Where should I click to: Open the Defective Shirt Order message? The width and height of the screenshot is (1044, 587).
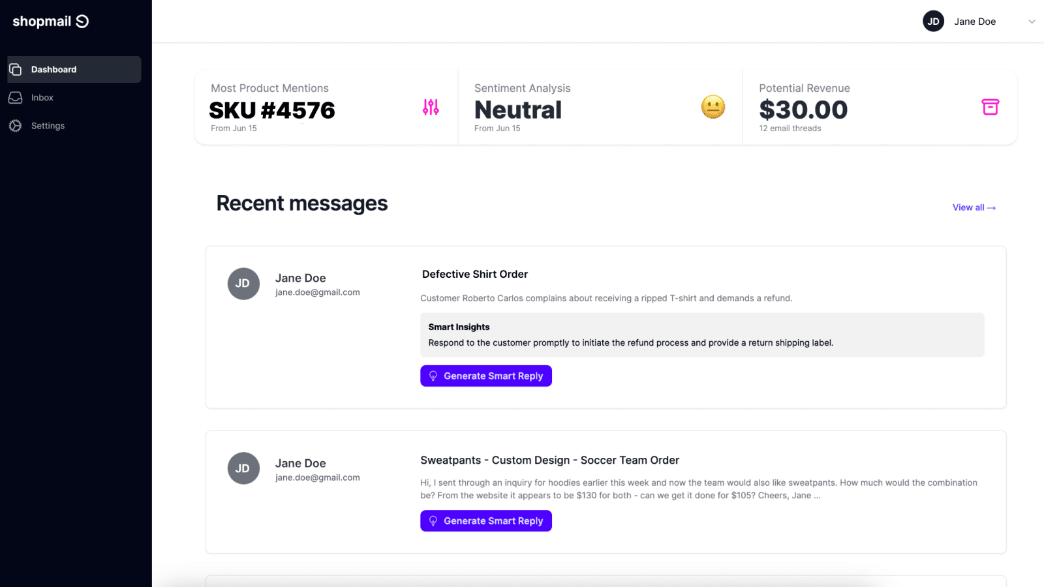[475, 274]
